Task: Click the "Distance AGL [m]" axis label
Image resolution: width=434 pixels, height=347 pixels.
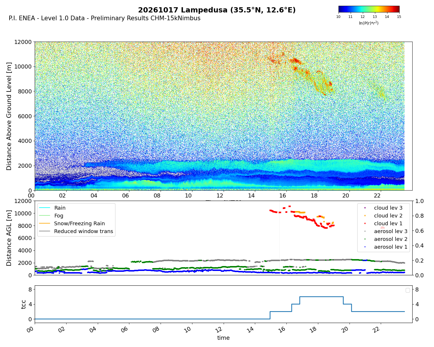Action: [9, 238]
